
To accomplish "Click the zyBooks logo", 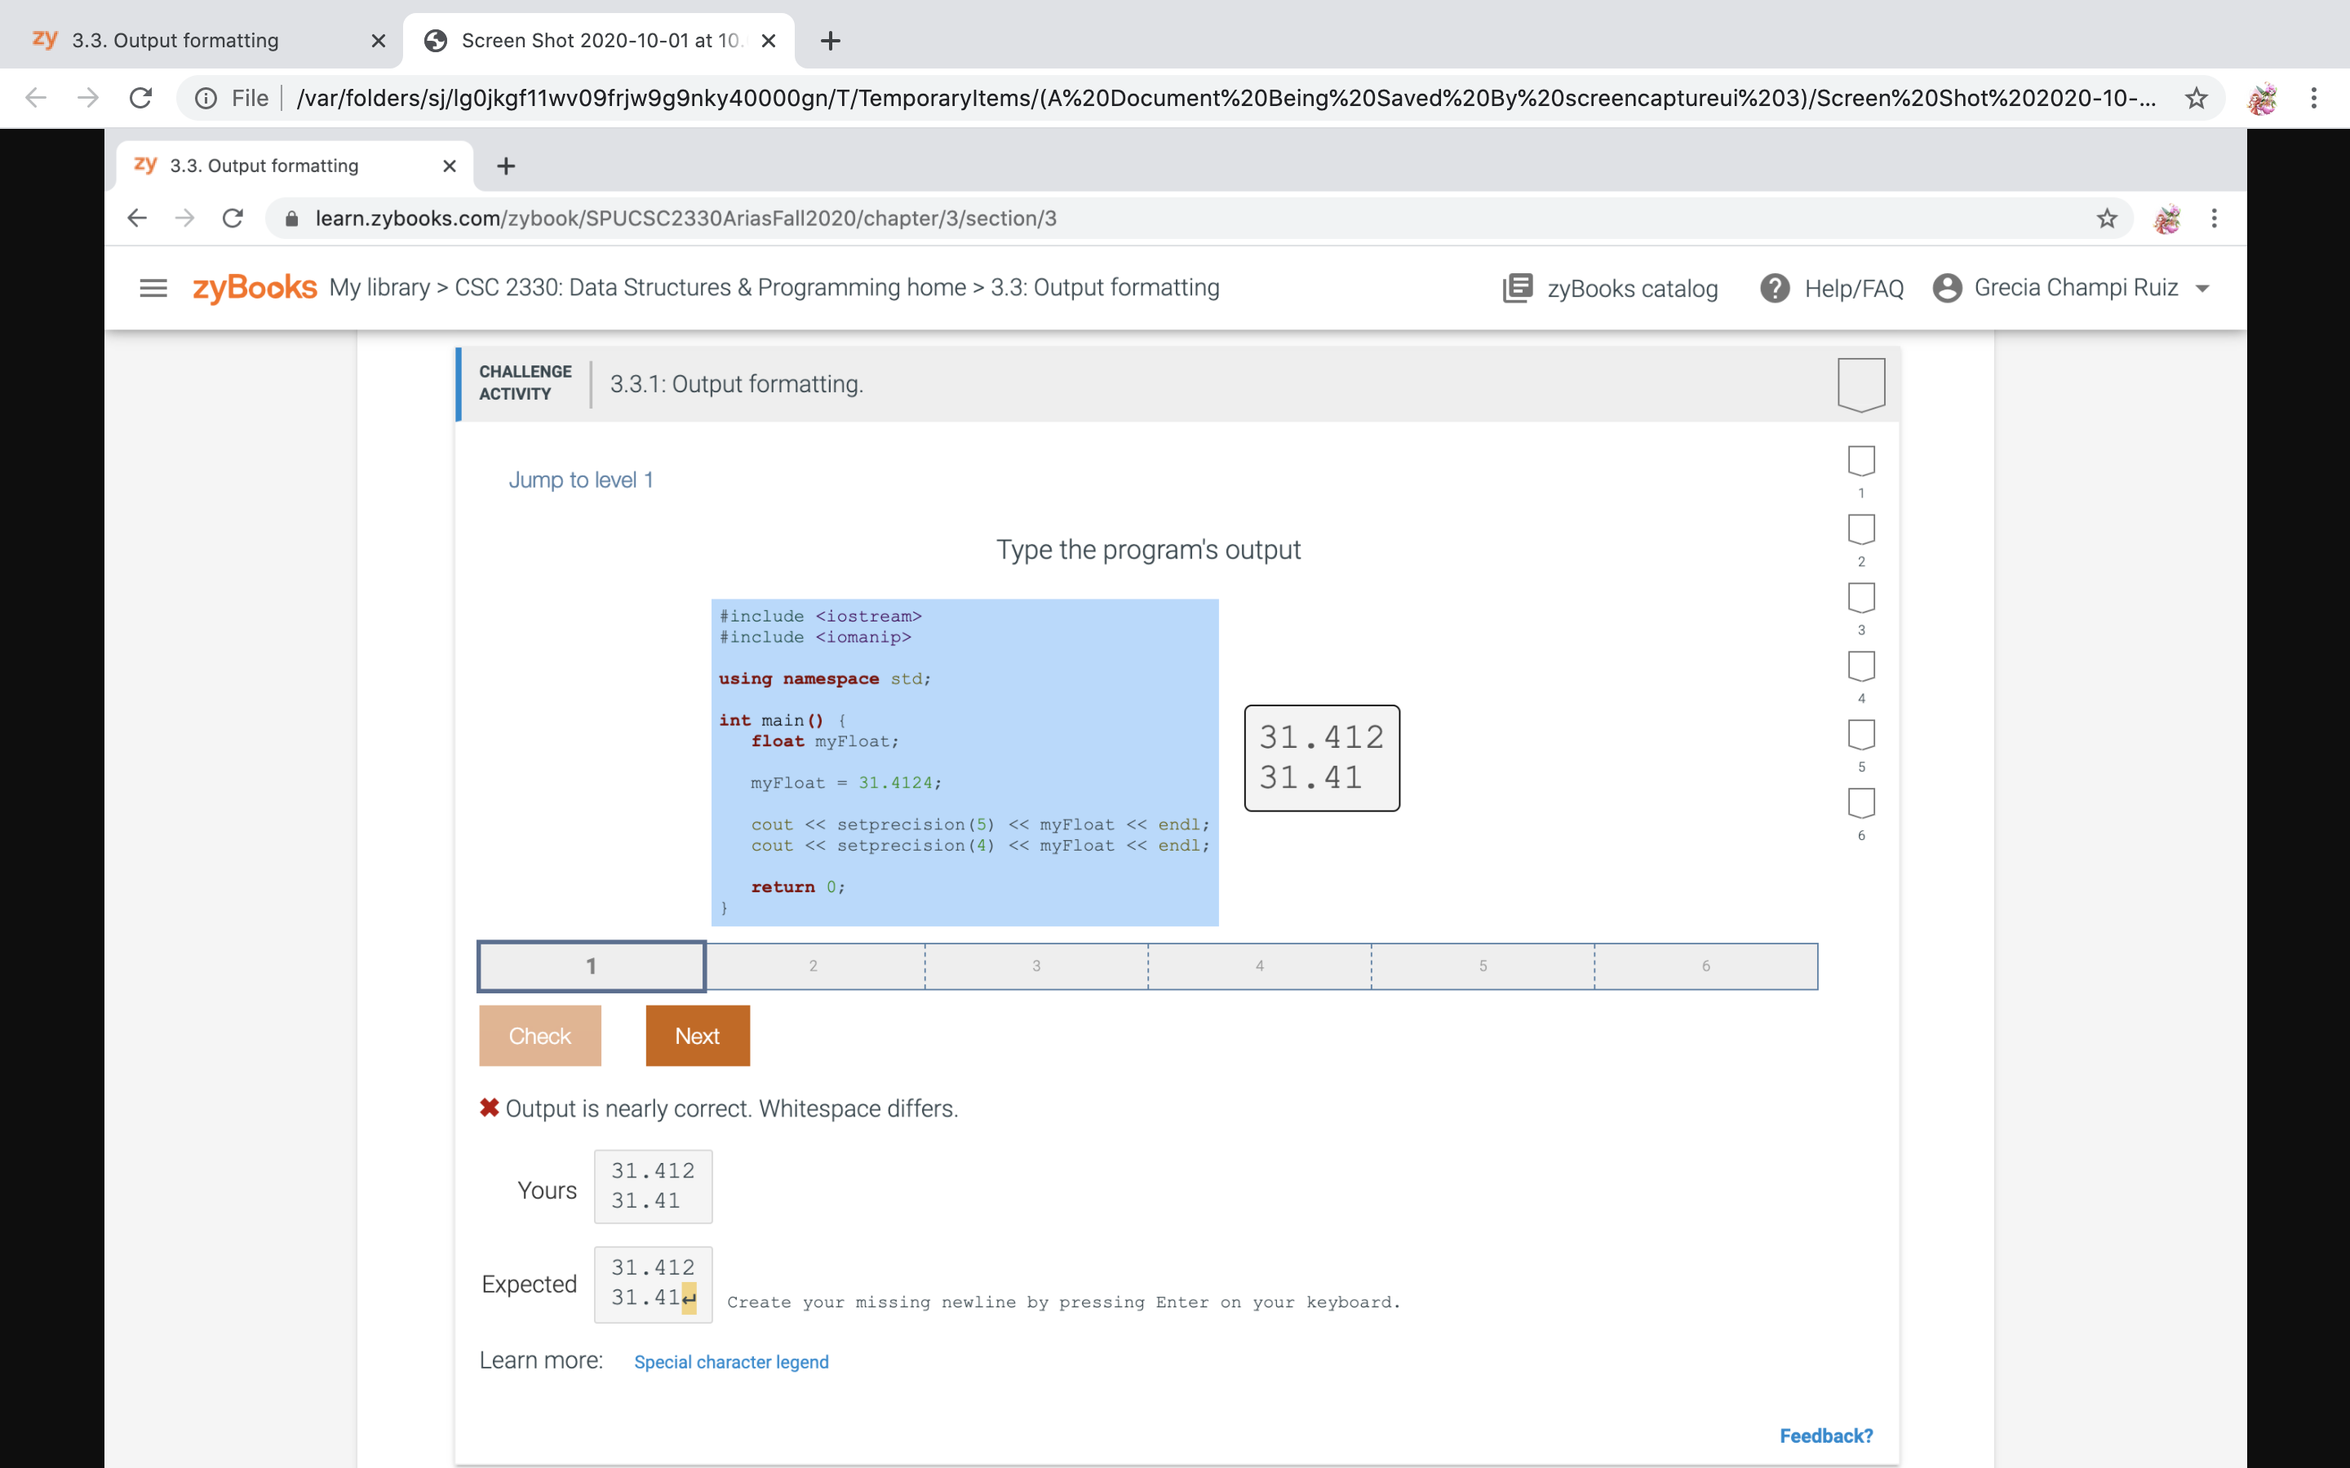I will 255,289.
